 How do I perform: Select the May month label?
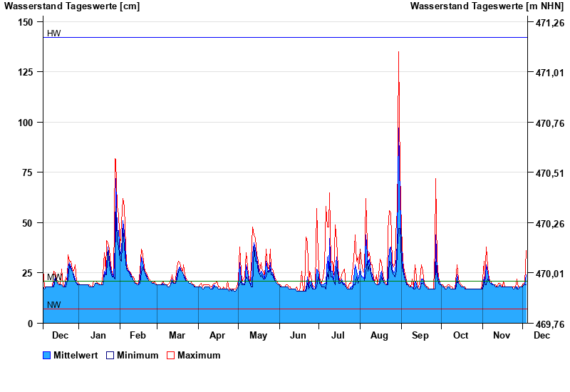coord(258,335)
